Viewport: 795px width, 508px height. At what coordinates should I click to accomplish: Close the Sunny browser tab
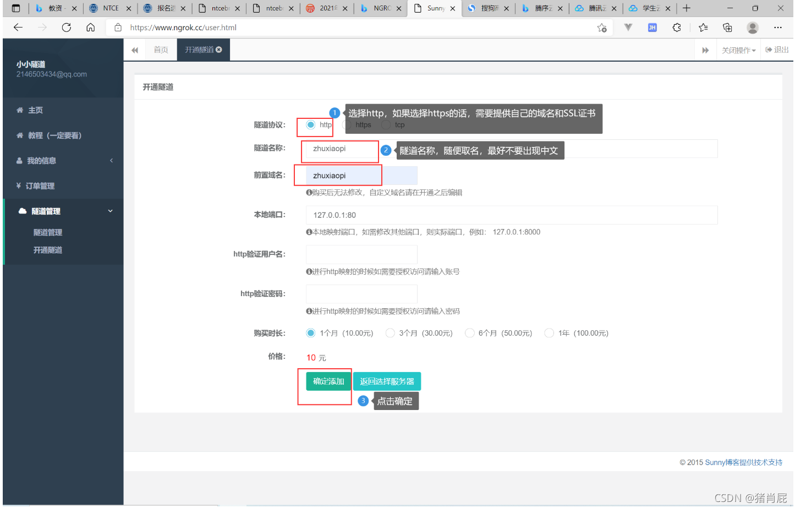click(x=453, y=8)
